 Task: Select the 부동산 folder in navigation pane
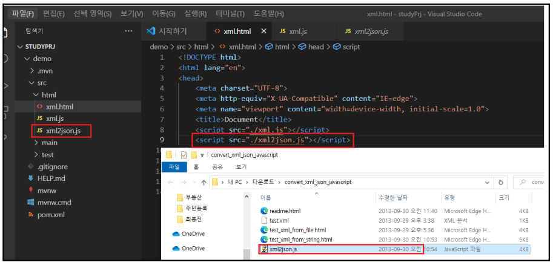194,197
